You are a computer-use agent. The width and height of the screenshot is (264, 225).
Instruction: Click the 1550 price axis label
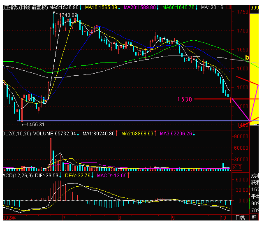point(243,87)
